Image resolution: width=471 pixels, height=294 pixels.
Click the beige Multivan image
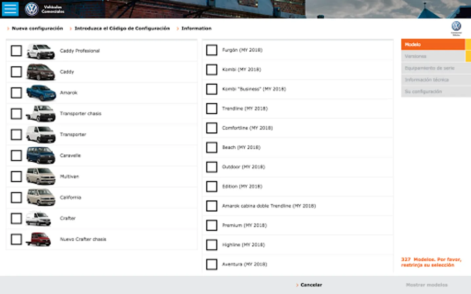tap(41, 176)
